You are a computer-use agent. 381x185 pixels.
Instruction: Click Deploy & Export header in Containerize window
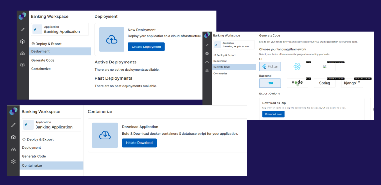(37, 139)
